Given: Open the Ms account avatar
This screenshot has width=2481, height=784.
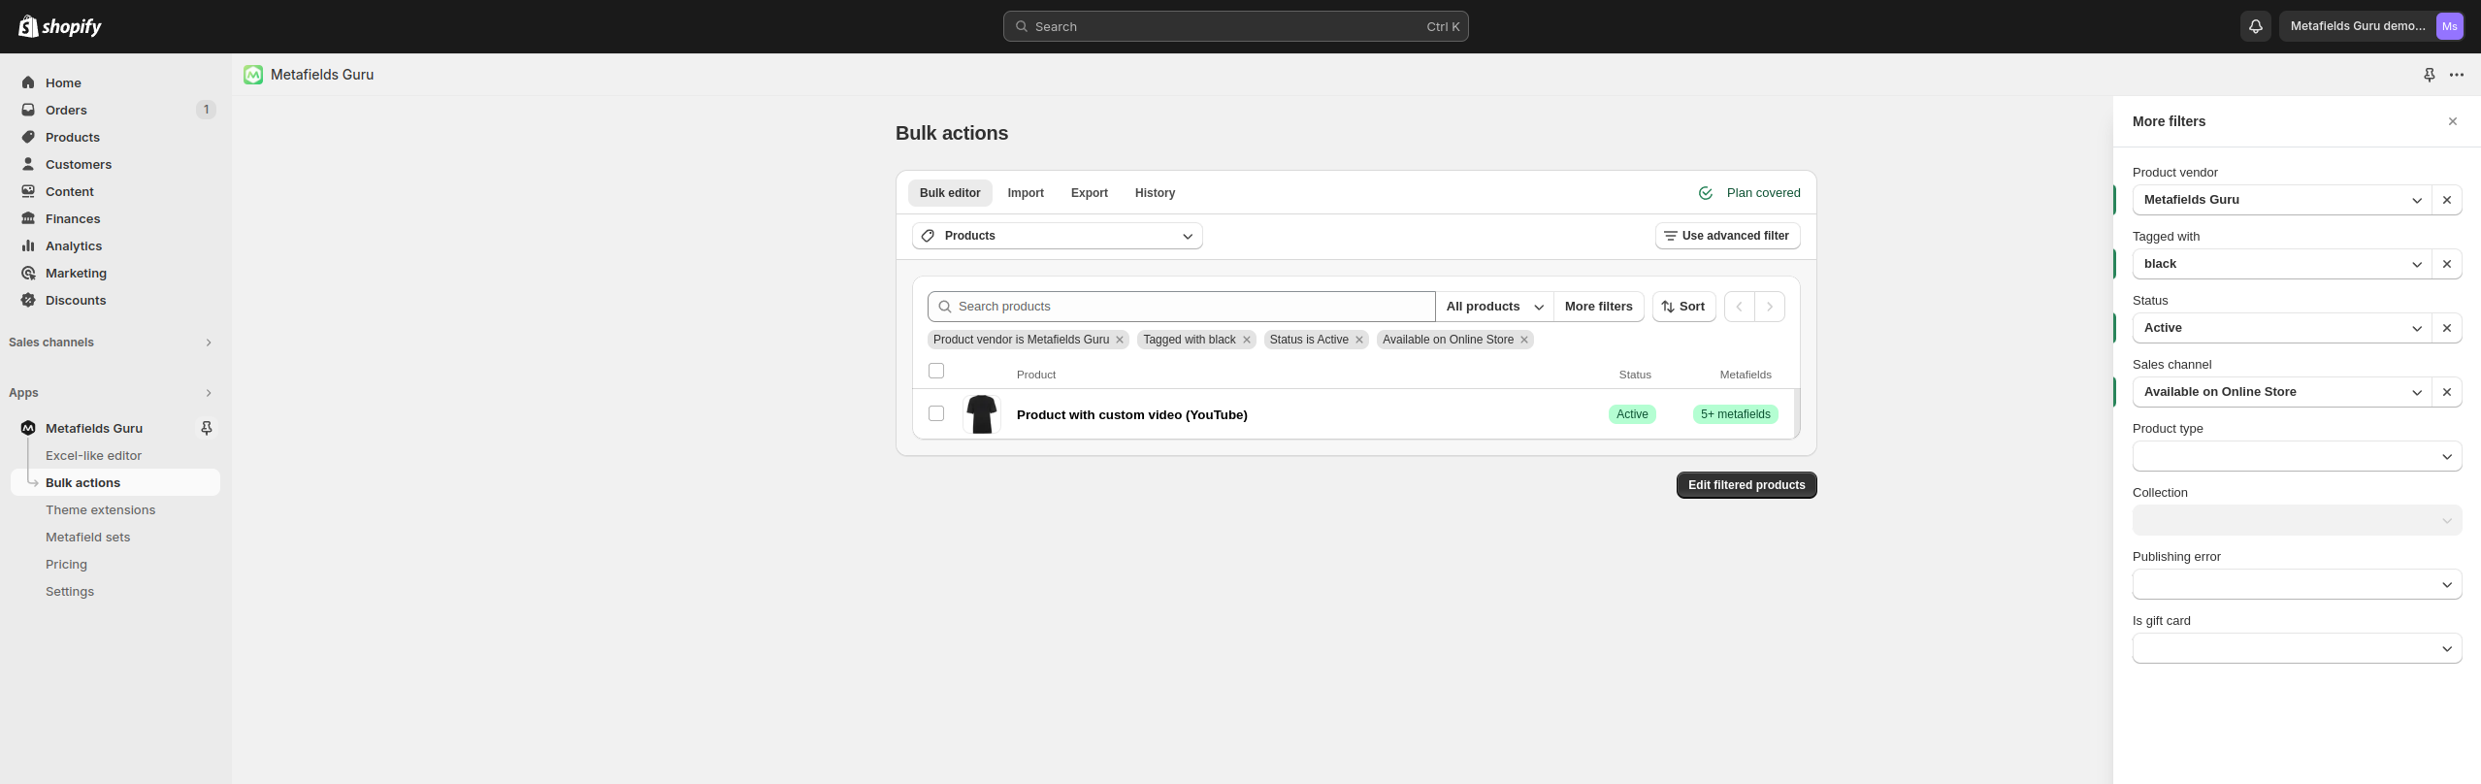Looking at the screenshot, I should coord(2450,26).
